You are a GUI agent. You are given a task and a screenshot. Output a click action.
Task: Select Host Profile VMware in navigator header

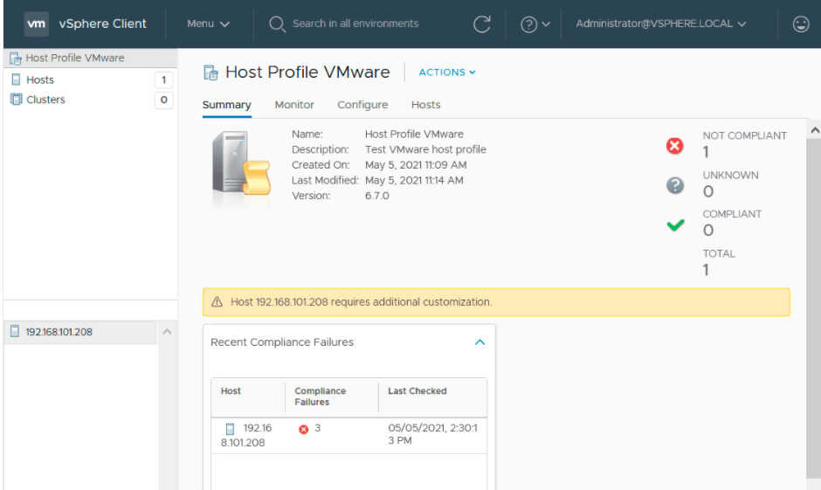click(75, 58)
